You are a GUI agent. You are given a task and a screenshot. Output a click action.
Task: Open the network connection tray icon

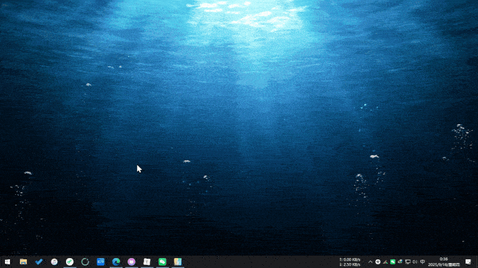click(x=408, y=262)
